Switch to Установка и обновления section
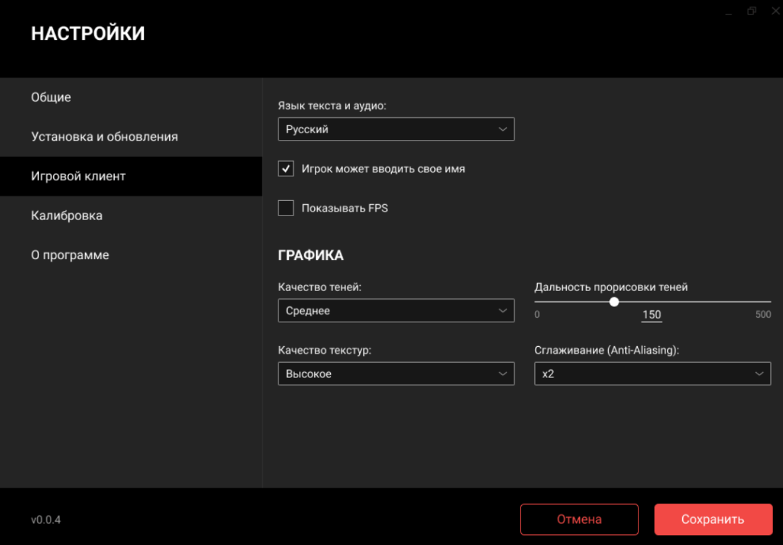Viewport: 783px width, 545px height. [104, 137]
